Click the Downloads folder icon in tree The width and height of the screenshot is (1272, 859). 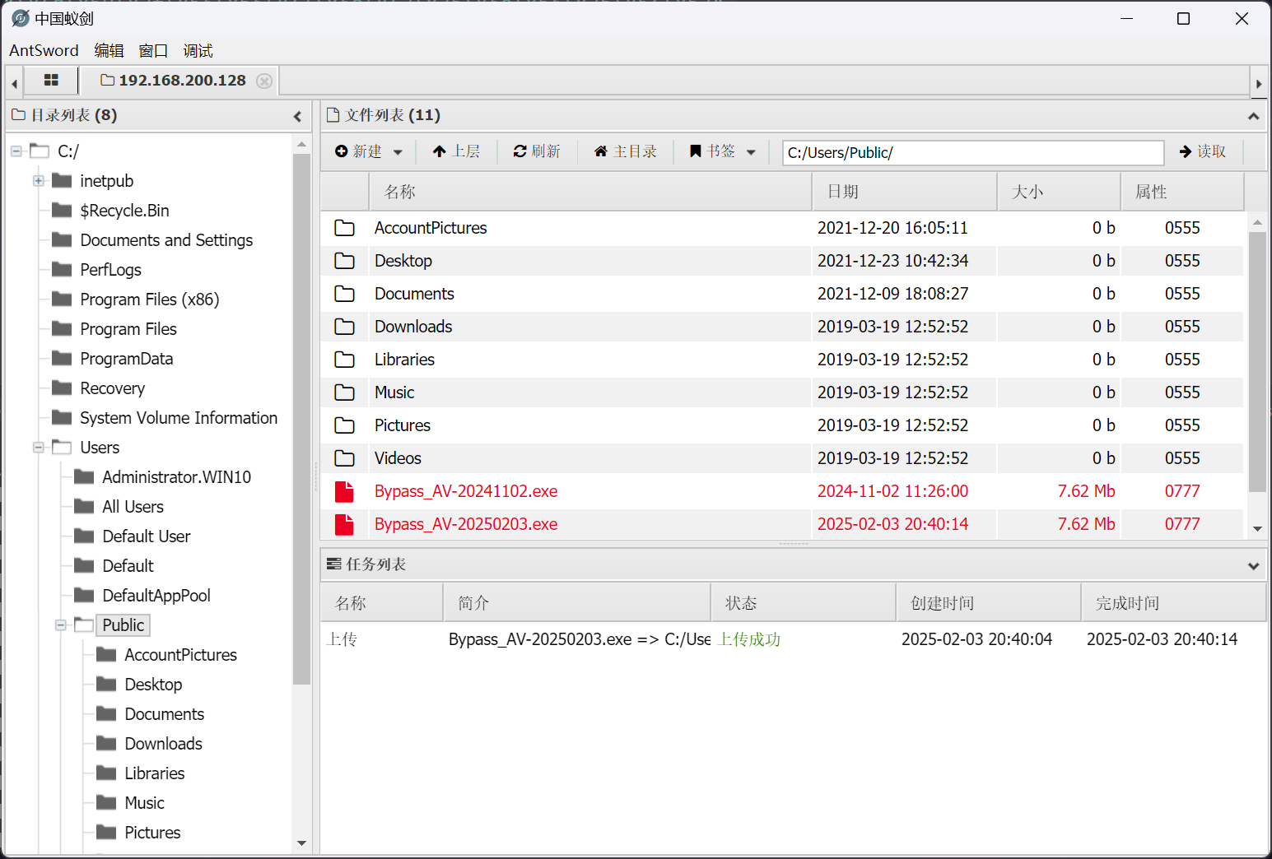pyautogui.click(x=106, y=744)
